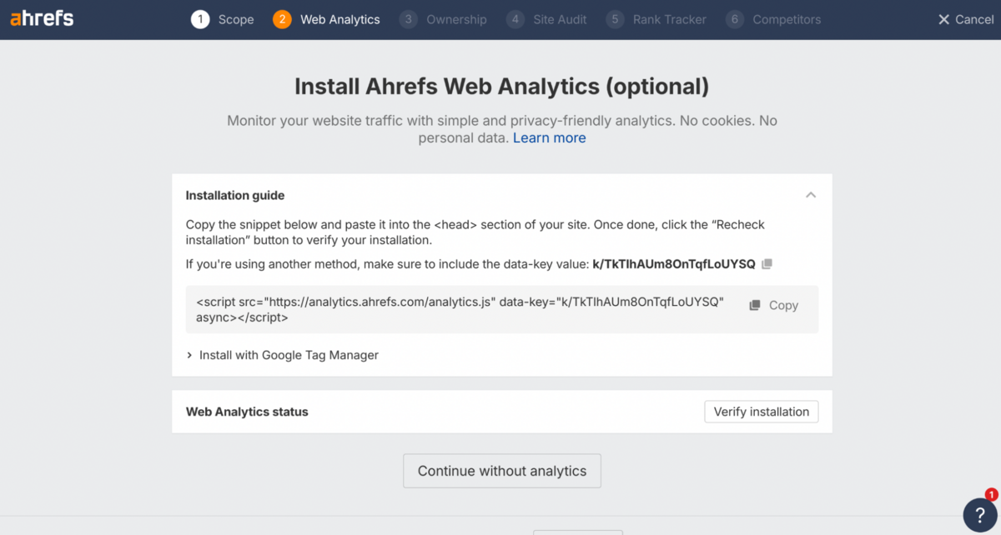Click the Ahrefs logo
Screen dimensions: 1001x535
(42, 18)
